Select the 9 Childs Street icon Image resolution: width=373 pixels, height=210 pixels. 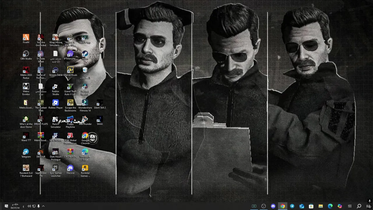click(41, 57)
